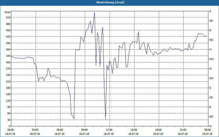Click the Windrichtung [Grad] chart title
This screenshot has height=137, width=219.
click(110, 2)
